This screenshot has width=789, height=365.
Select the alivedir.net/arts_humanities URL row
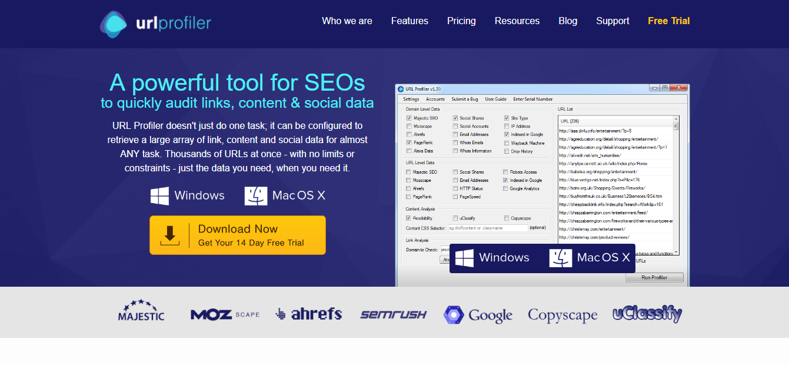[615, 155]
